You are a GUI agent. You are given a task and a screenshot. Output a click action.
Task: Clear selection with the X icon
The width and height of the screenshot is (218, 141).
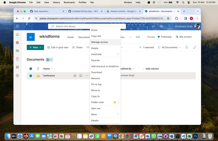point(140,47)
